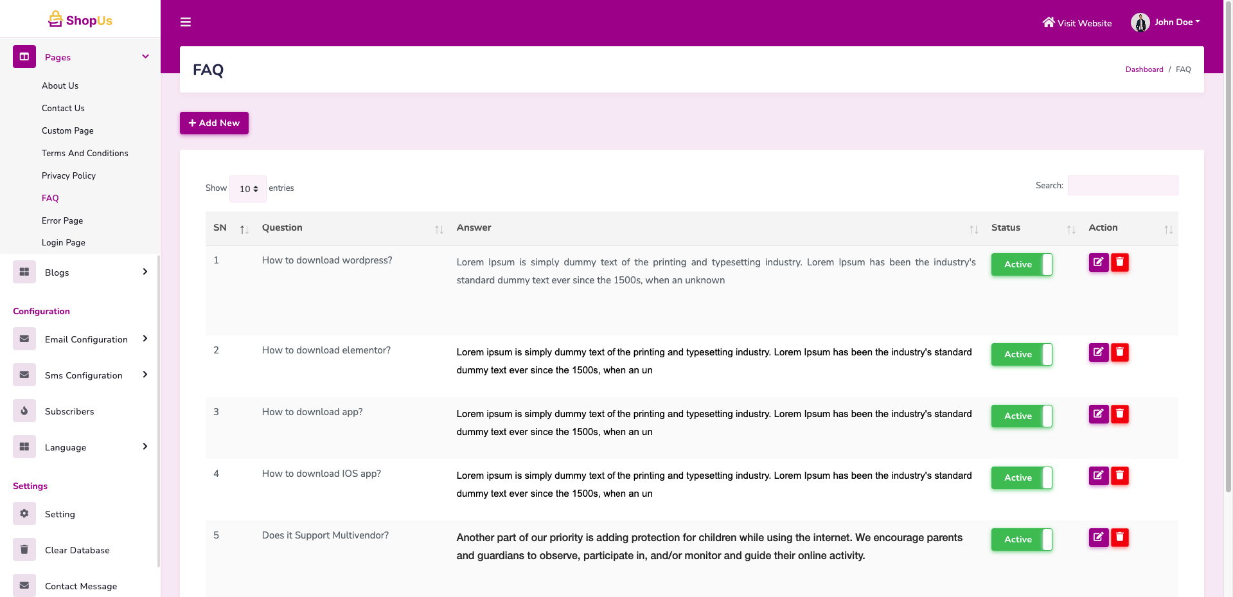Disable Active status for 'How to download app?'

1021,416
